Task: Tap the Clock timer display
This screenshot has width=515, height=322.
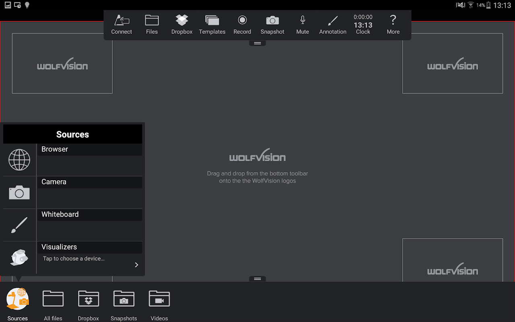Action: point(363,25)
